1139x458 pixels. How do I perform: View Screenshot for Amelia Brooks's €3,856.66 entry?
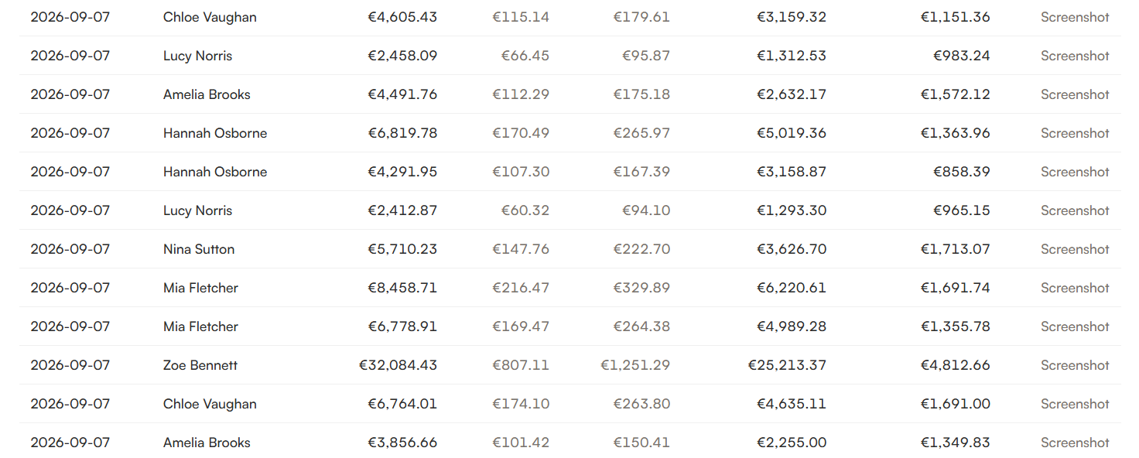point(1075,443)
